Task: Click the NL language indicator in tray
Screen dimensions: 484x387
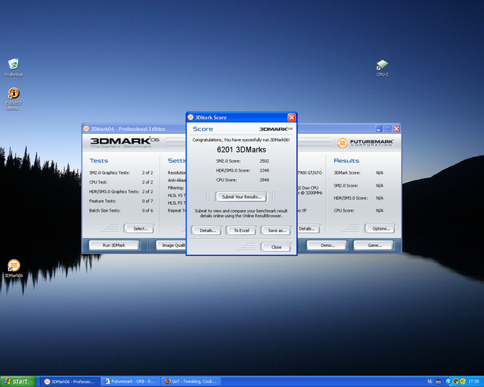Action: point(430,381)
